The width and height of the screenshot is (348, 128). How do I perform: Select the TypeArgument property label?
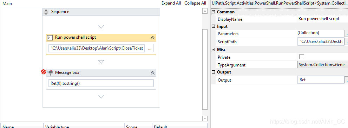[x=231, y=65]
